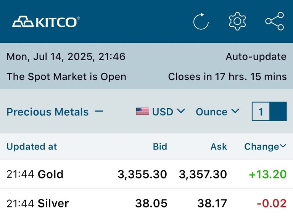
Task: Sort by the Ask column header
Action: click(219, 146)
